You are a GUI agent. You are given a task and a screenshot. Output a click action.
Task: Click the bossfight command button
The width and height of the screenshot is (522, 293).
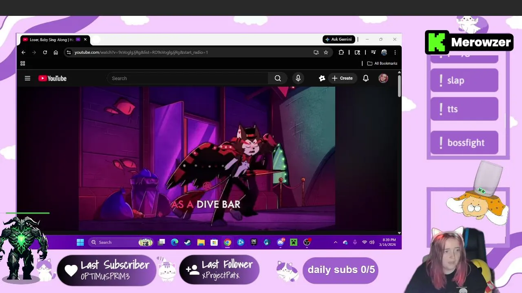(464, 143)
